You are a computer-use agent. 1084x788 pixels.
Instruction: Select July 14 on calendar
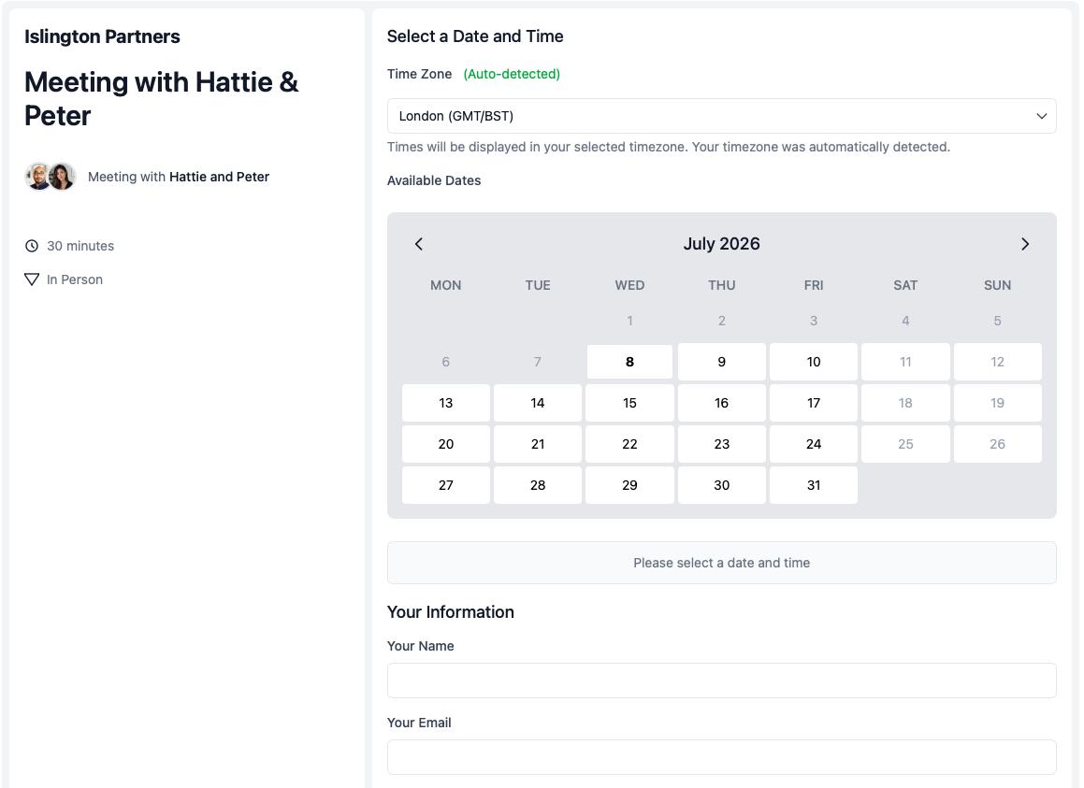538,403
